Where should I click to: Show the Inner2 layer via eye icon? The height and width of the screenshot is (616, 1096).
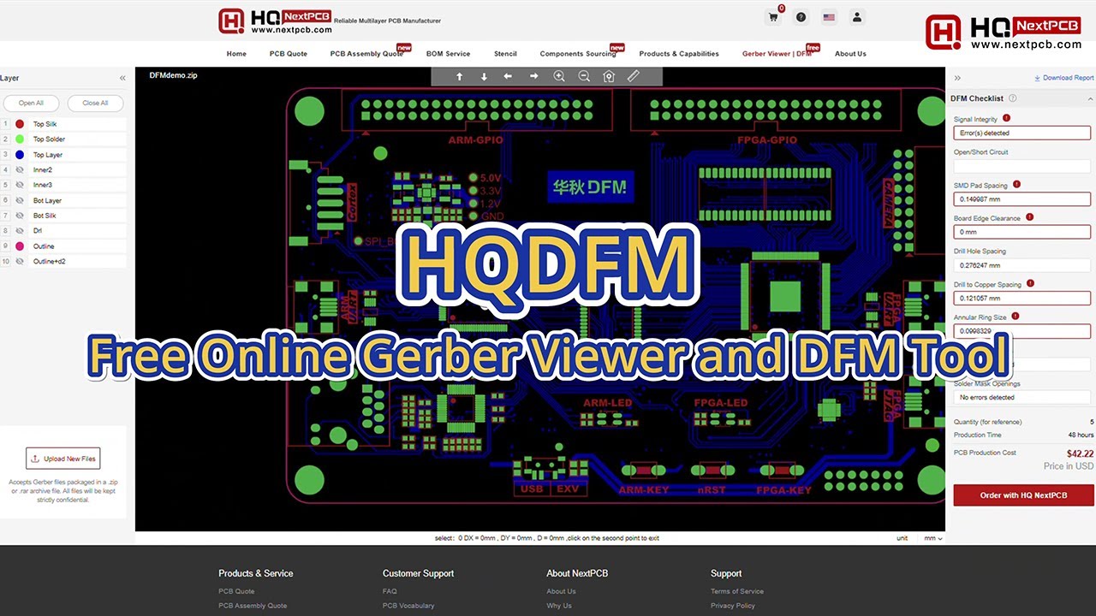(19, 170)
